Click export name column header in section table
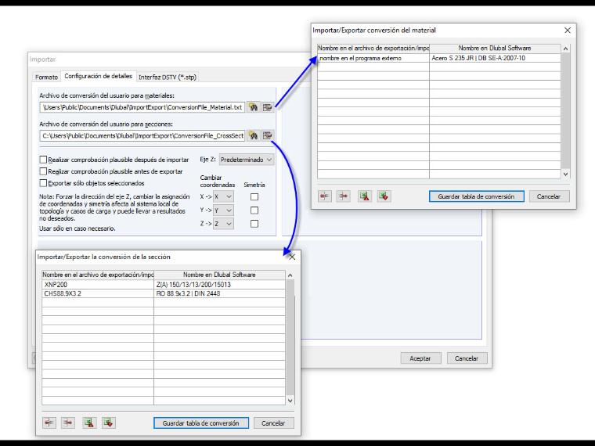Screen dimensions: 595x446 click(x=98, y=275)
